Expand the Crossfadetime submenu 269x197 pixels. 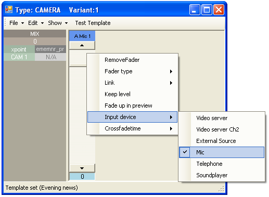(132, 128)
